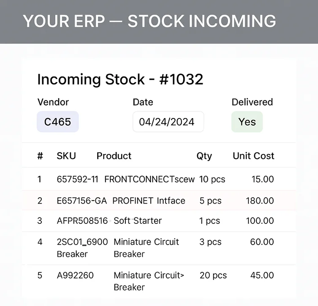Click the YOUR ERP — STOCK INCOMING header
The height and width of the screenshot is (306, 318).
point(149,21)
